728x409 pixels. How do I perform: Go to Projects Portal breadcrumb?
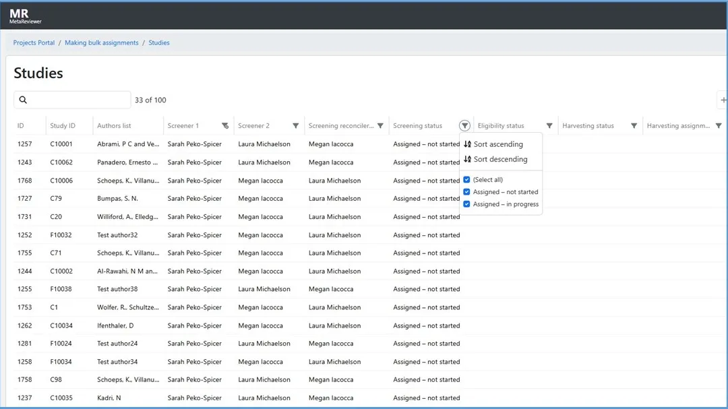(x=34, y=42)
